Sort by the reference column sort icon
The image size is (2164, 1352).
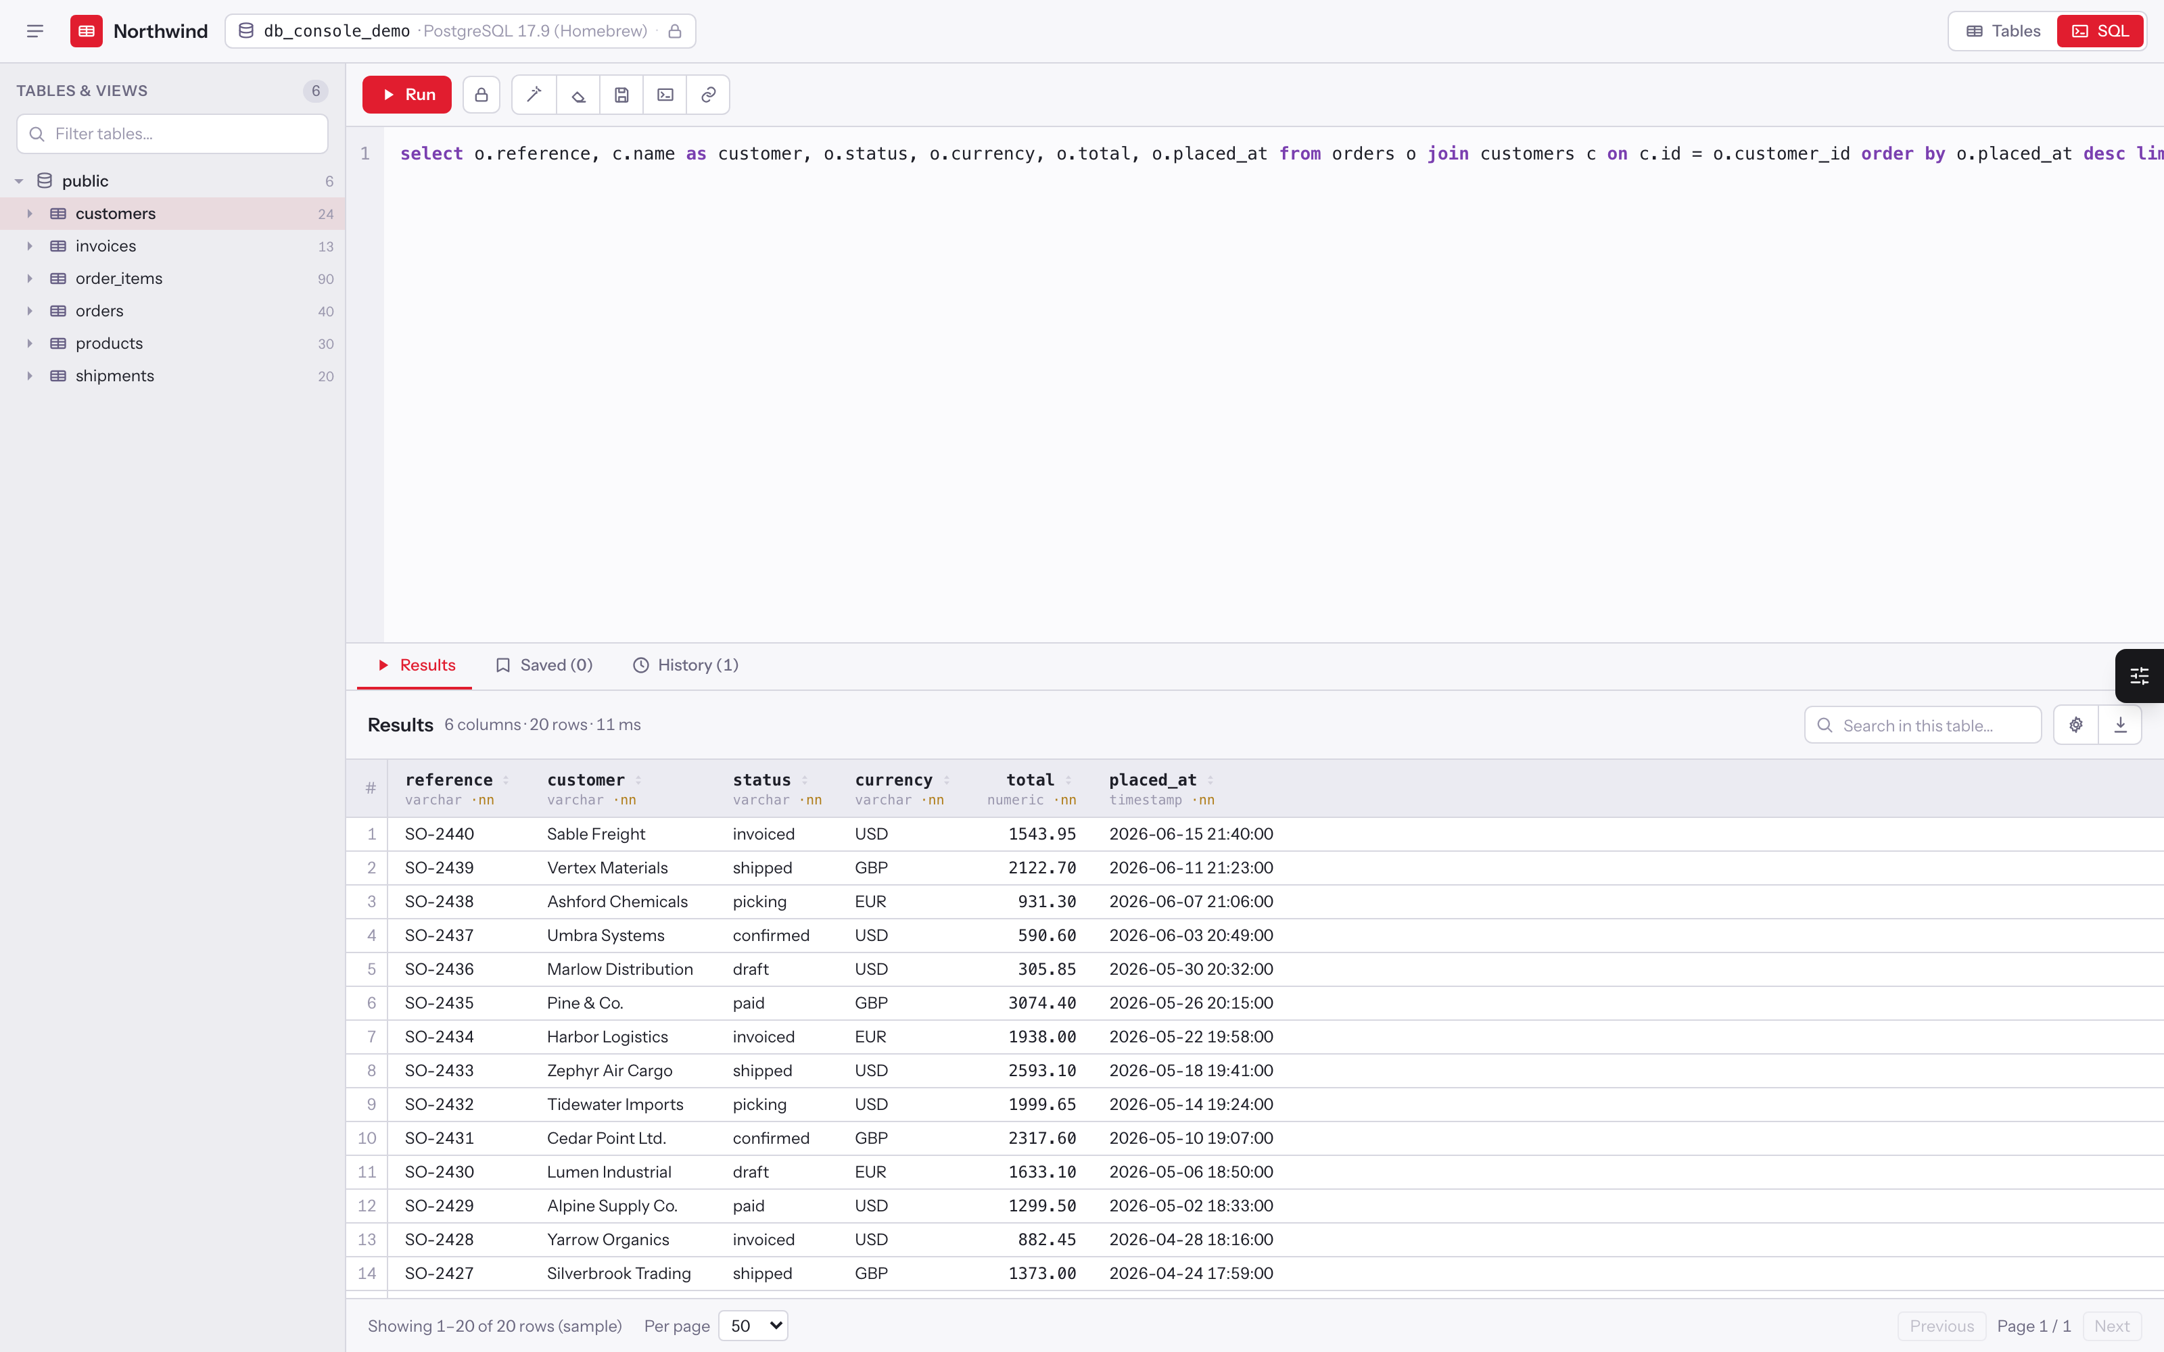point(505,781)
